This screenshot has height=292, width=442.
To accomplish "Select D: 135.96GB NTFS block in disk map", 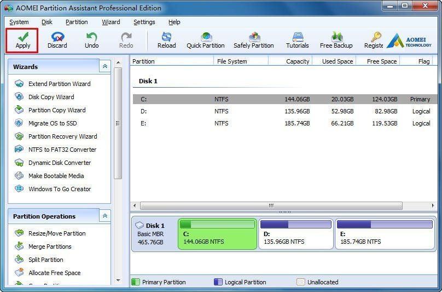I will tap(296, 234).
